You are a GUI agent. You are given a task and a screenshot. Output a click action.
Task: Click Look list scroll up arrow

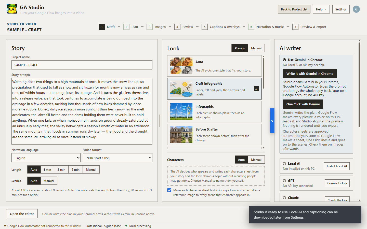tap(264, 56)
